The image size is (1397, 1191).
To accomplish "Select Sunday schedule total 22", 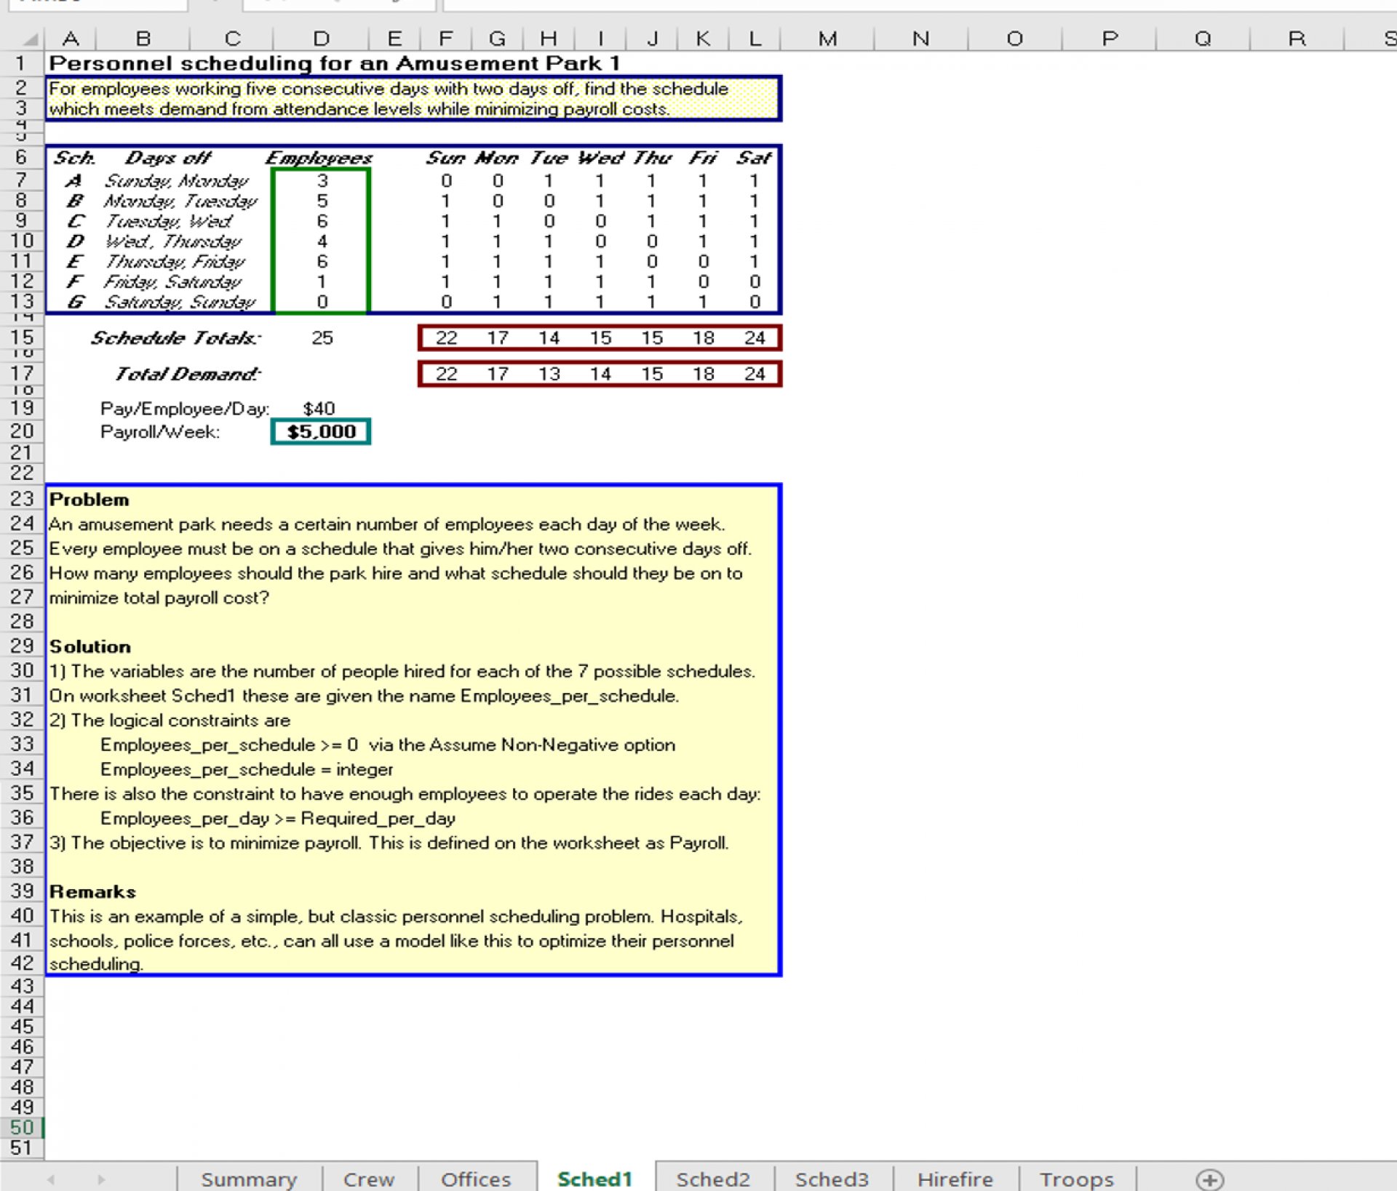I will point(446,337).
